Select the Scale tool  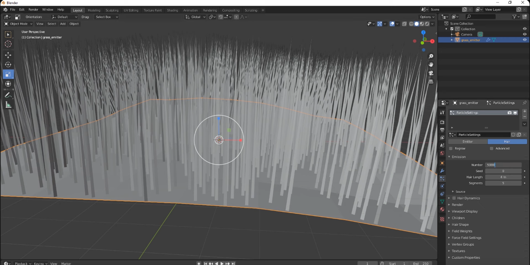pyautogui.click(x=8, y=74)
